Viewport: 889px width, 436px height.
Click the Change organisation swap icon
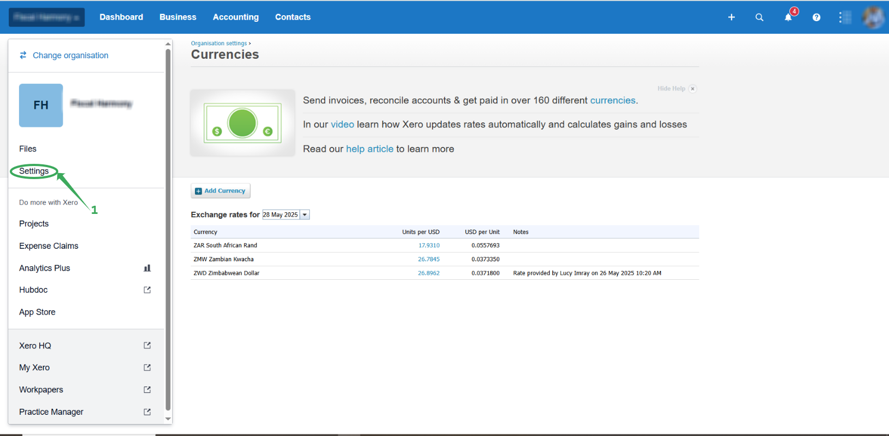click(23, 55)
